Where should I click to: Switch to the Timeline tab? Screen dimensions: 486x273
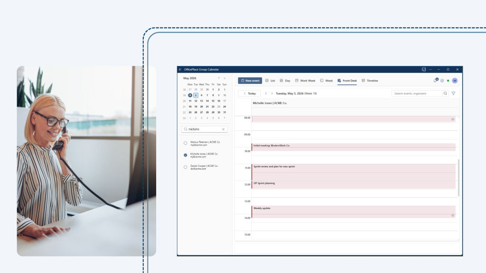click(370, 81)
